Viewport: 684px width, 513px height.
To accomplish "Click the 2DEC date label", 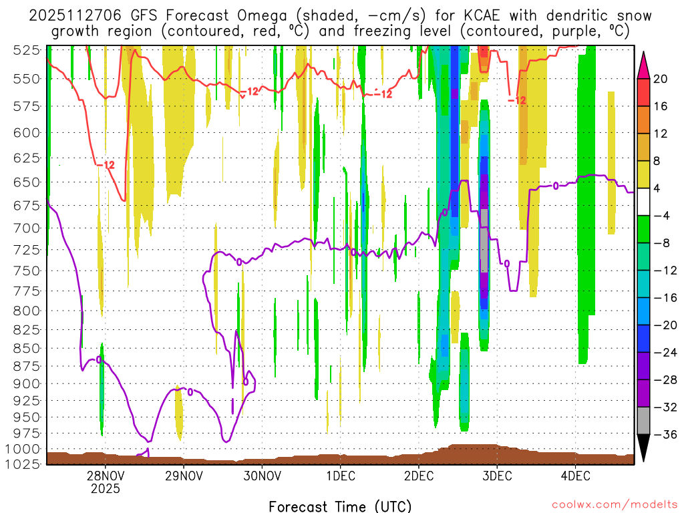I will [419, 476].
